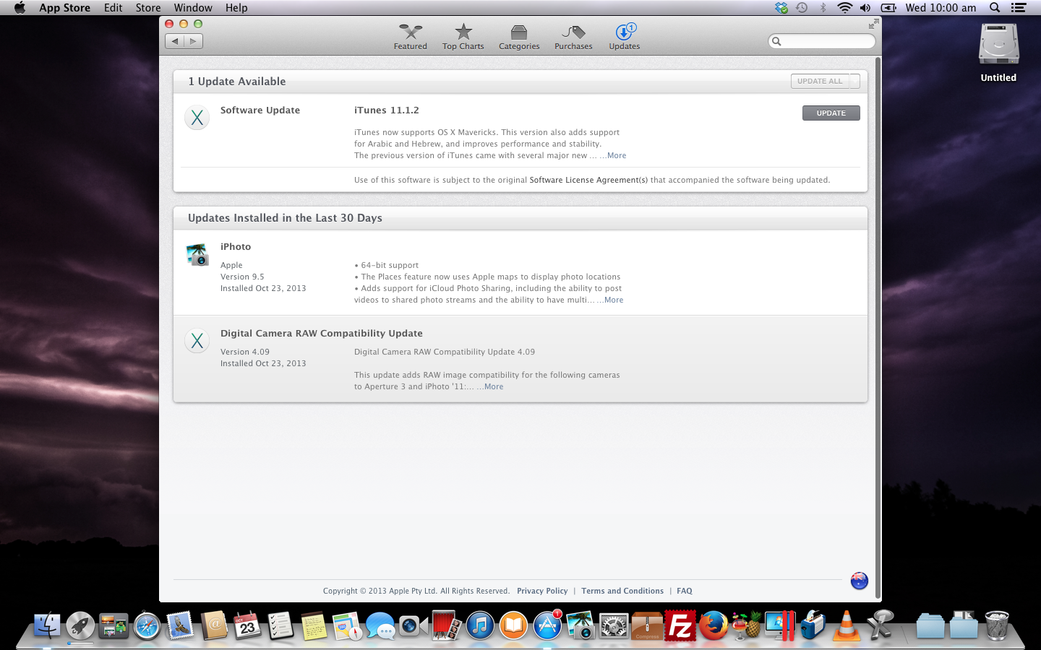Open Calendar from the Dock
This screenshot has height=650, width=1041.
click(x=247, y=625)
